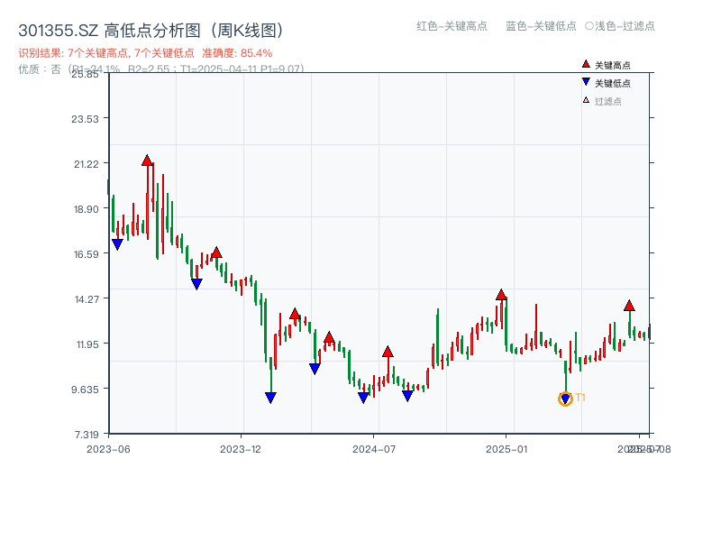This screenshot has height=541, width=721.
Task: Click the rightmost red key-high triangle on the chart
Action: (629, 306)
